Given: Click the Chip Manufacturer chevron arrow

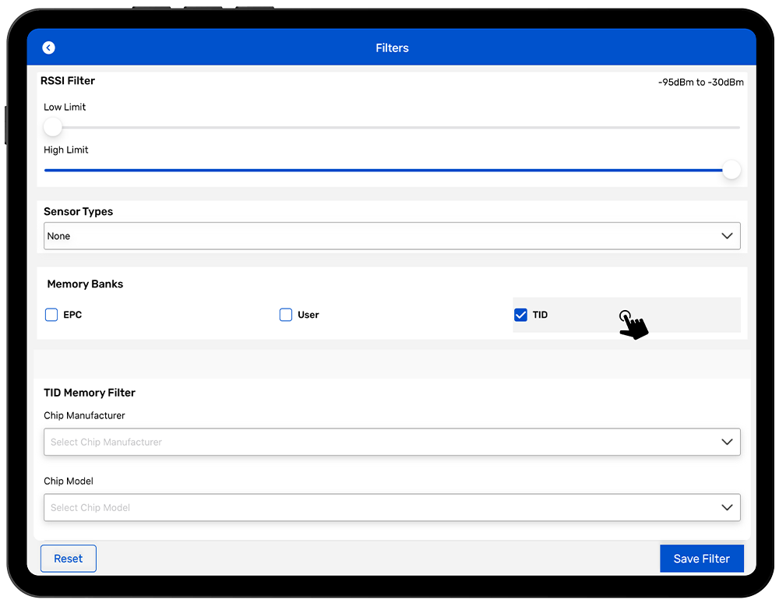Looking at the screenshot, I should [x=727, y=442].
